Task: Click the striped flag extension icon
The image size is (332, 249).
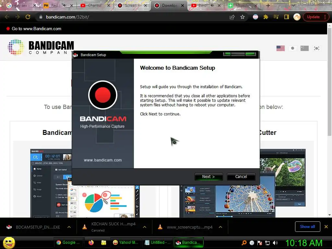Action: 255,17
